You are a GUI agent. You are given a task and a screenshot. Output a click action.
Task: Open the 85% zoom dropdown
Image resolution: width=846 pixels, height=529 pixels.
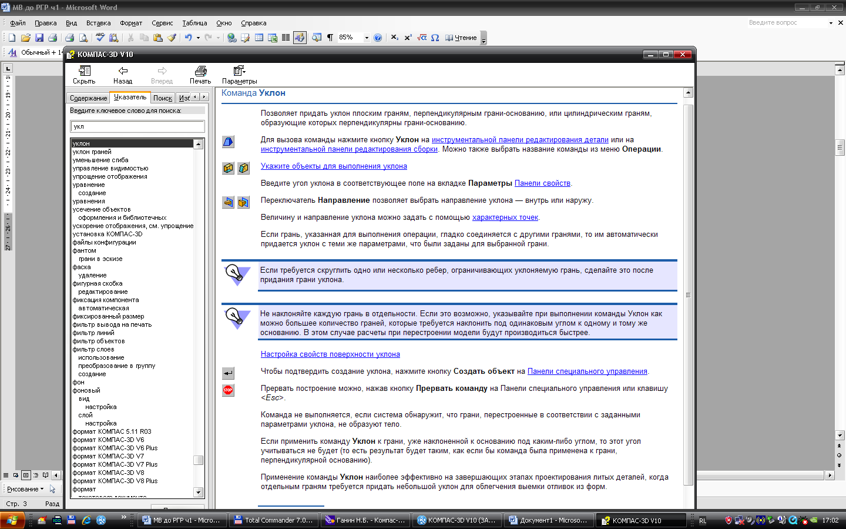coord(367,38)
